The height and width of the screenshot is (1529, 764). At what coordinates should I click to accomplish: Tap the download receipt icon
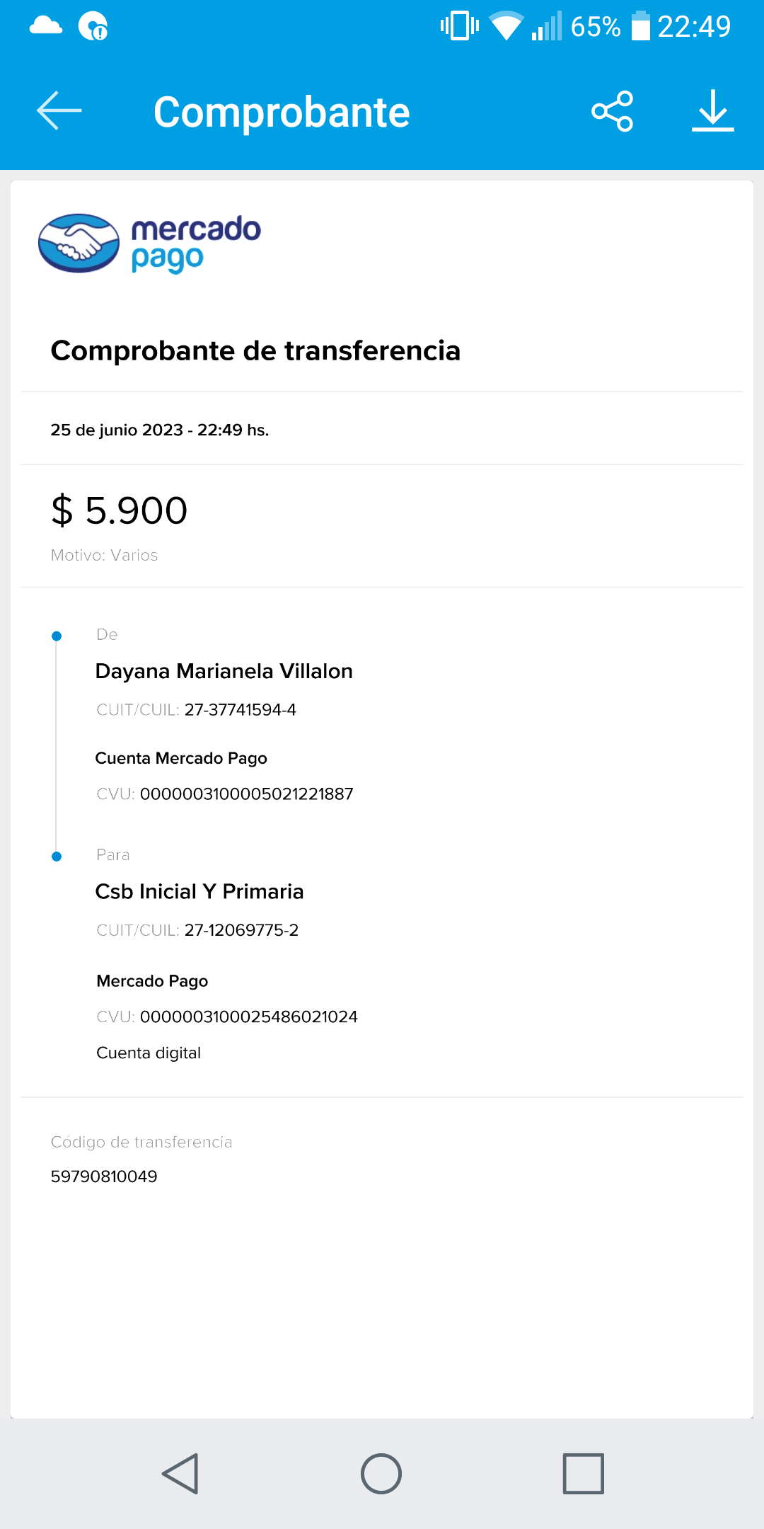pos(712,111)
